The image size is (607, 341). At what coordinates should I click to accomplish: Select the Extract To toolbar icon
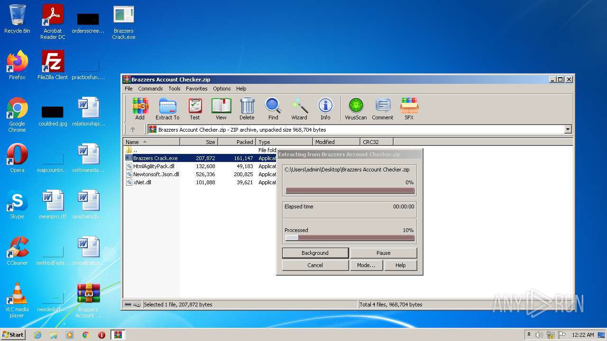[x=167, y=109]
